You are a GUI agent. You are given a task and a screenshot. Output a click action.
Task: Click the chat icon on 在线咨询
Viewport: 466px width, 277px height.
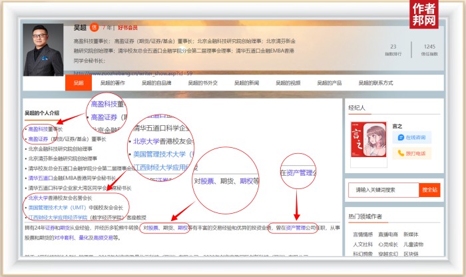401,137
